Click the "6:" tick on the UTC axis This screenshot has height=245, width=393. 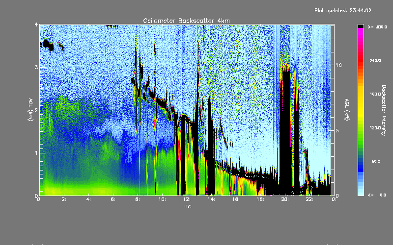pos(113,199)
